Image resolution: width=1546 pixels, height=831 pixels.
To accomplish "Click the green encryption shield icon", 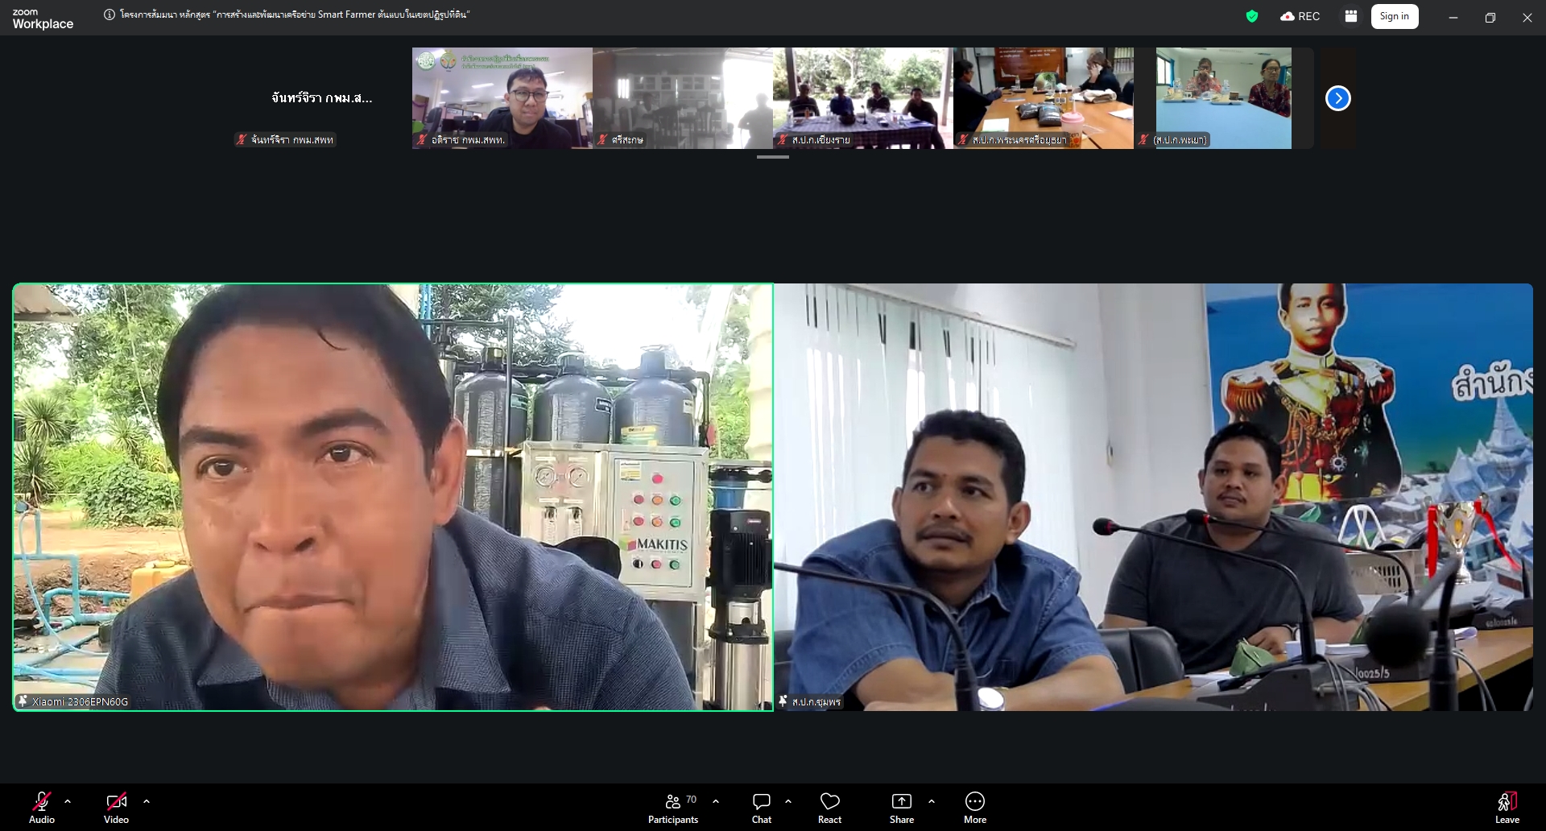I will point(1252,16).
